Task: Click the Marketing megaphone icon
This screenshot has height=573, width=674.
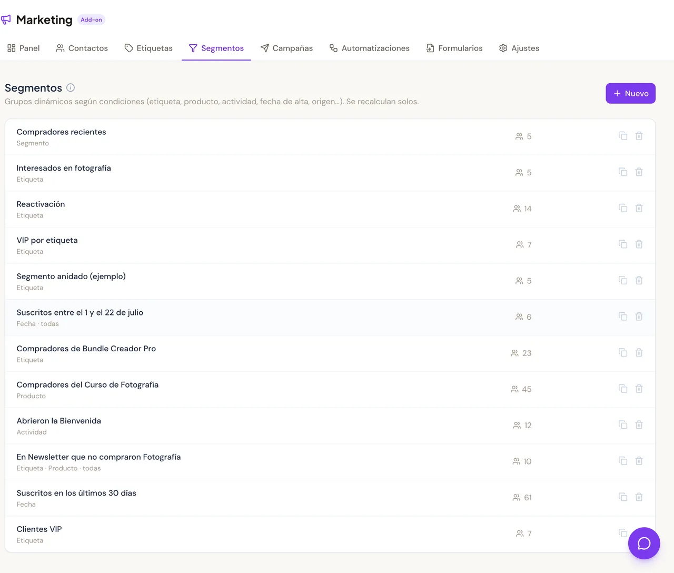Action: [x=6, y=20]
